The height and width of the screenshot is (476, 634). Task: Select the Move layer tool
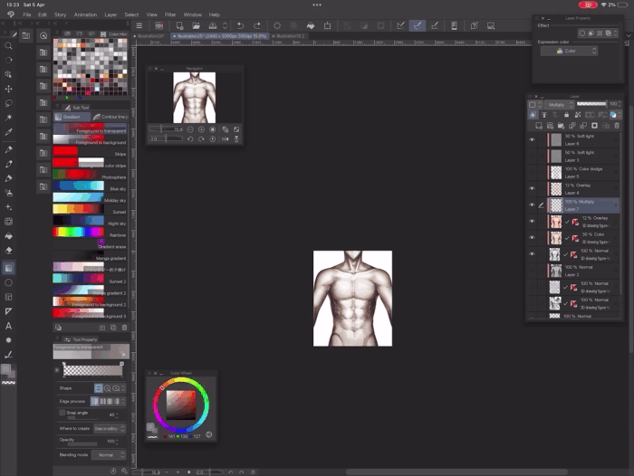point(9,90)
